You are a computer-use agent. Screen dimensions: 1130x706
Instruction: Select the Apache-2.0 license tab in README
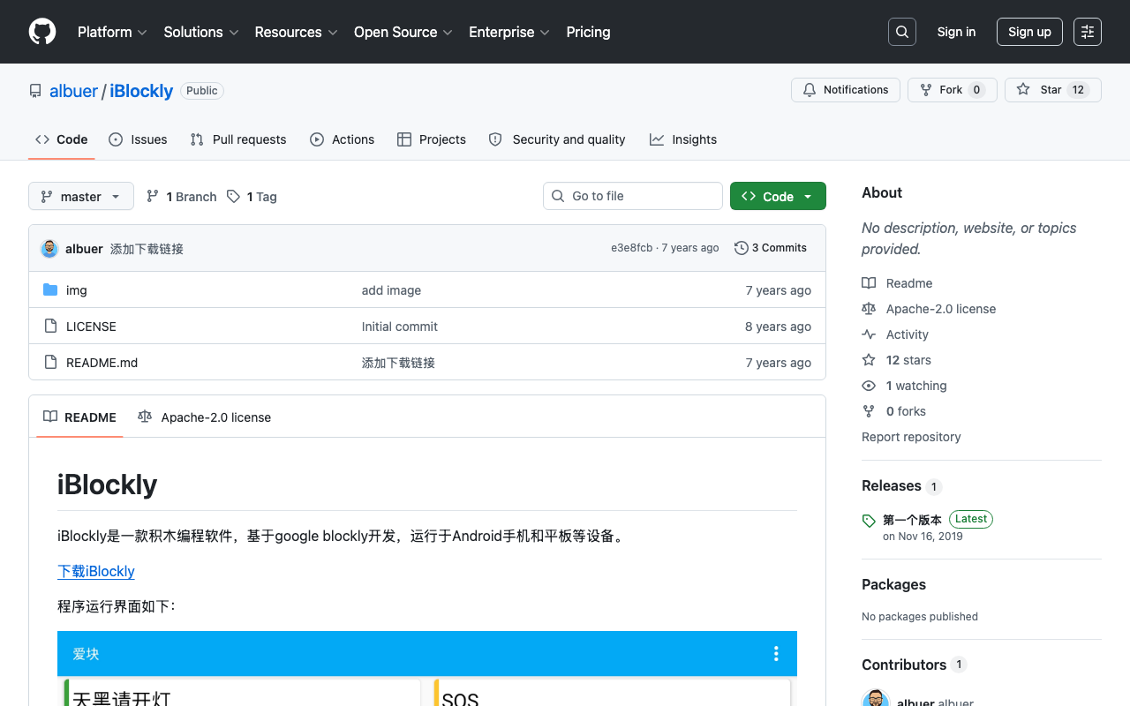[x=204, y=417]
